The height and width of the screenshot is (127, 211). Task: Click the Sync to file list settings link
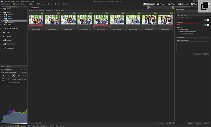pyautogui.click(x=187, y=34)
